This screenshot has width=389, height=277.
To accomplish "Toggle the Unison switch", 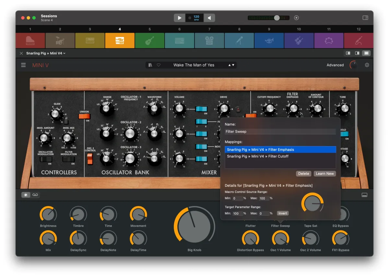I will point(84,116).
